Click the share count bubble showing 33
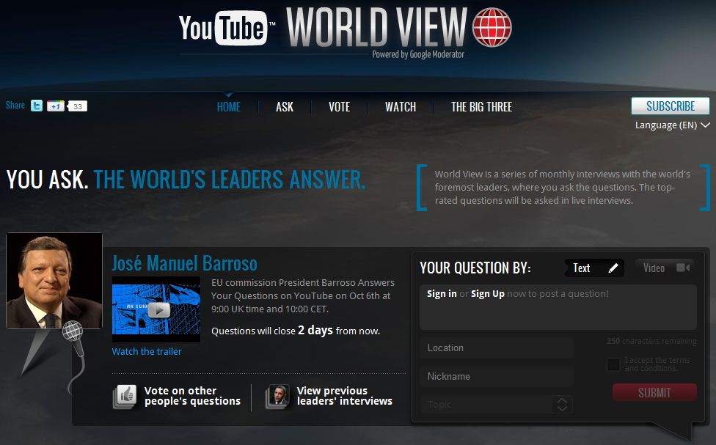 [x=77, y=106]
